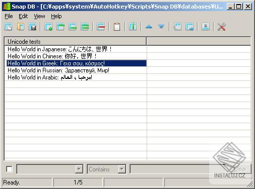This screenshot has height=189, width=255.
Task: Click the 1/5 record counter
Action: (78, 182)
